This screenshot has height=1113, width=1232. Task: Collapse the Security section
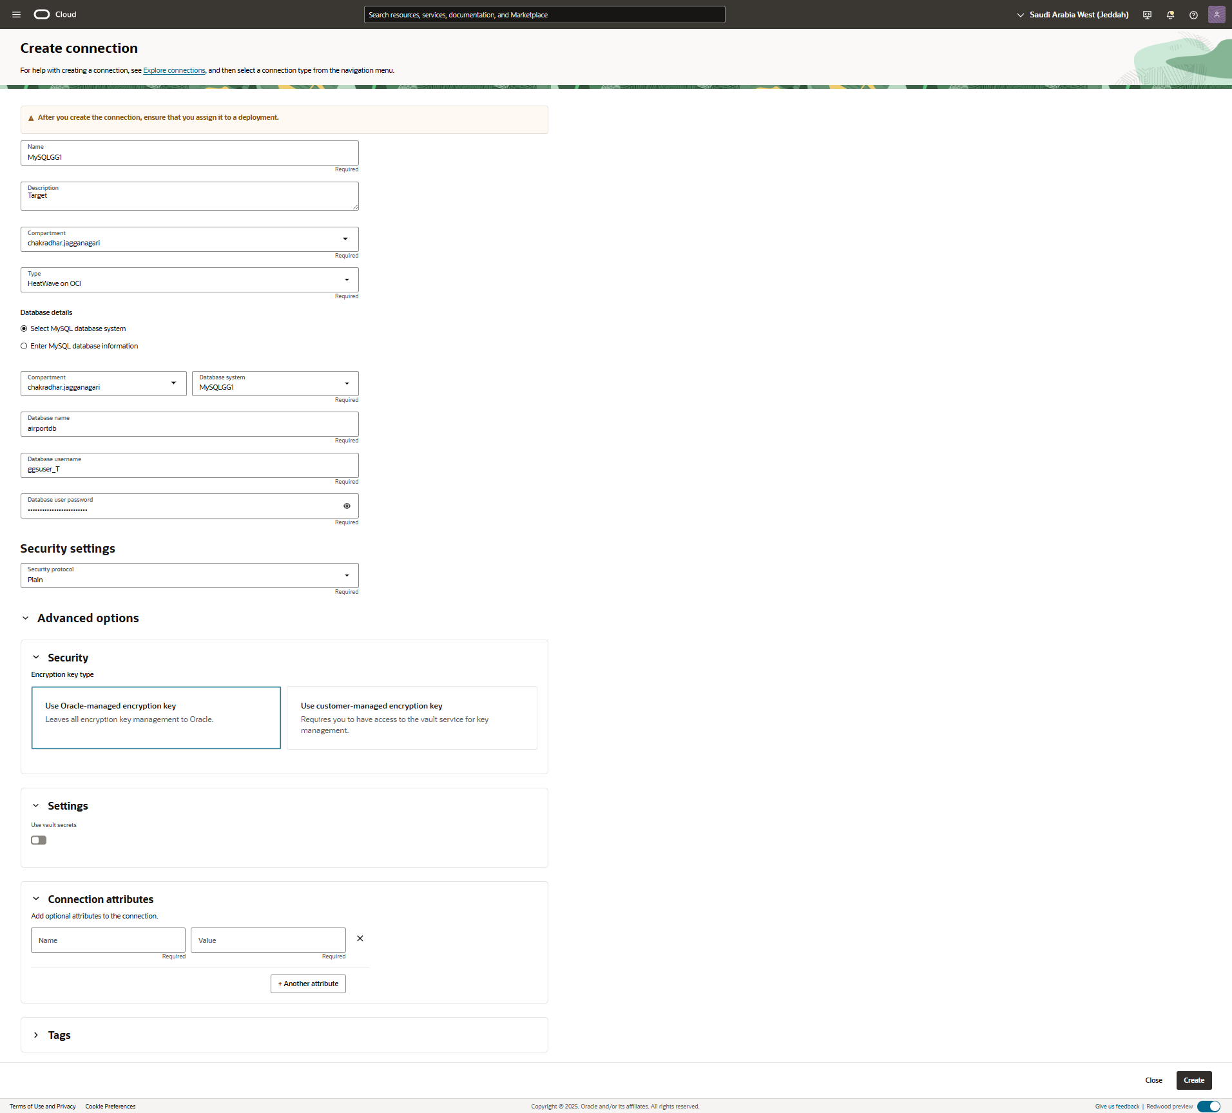pos(36,658)
